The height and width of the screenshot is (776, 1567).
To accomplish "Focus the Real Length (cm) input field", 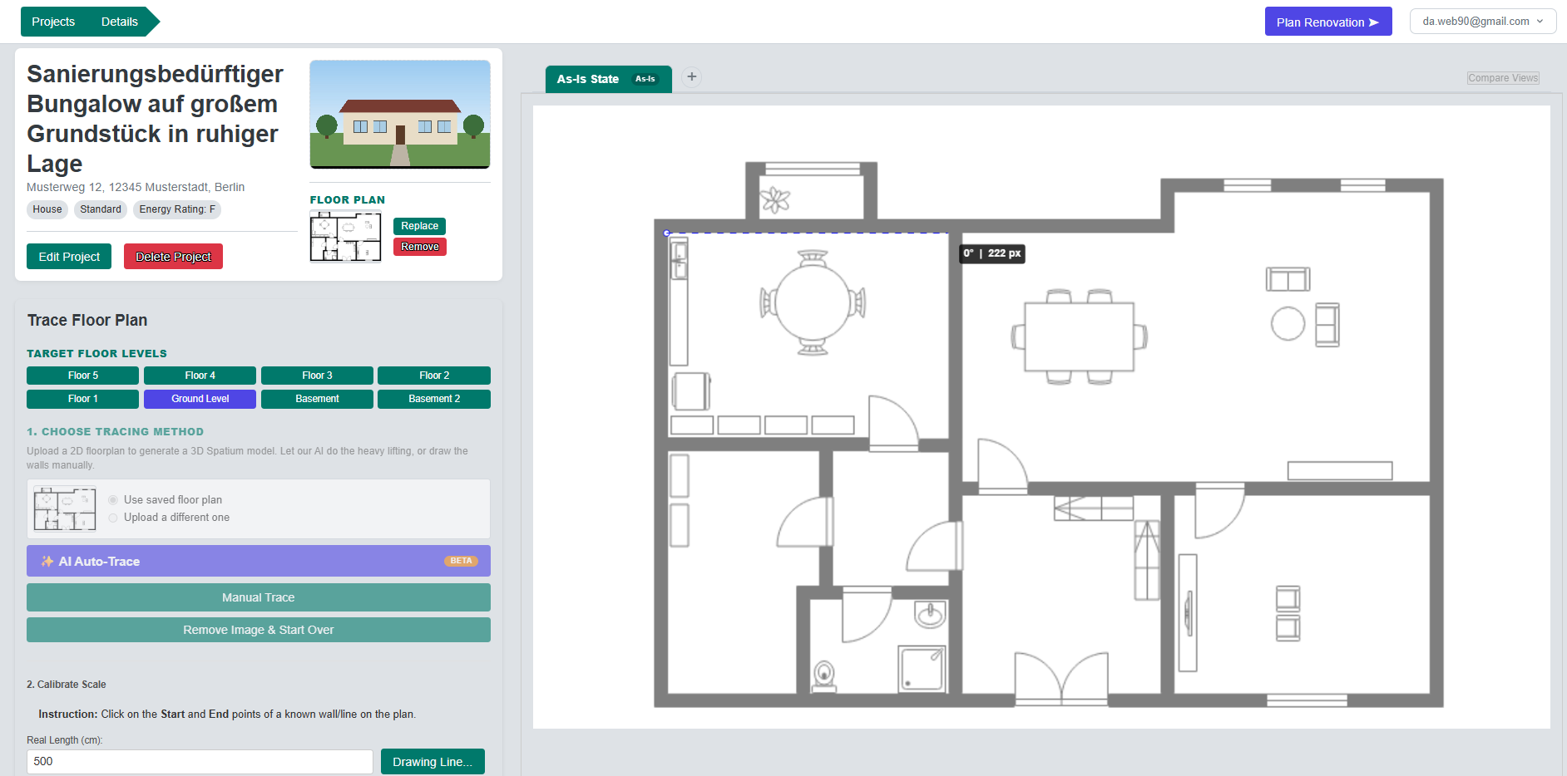I will [200, 762].
